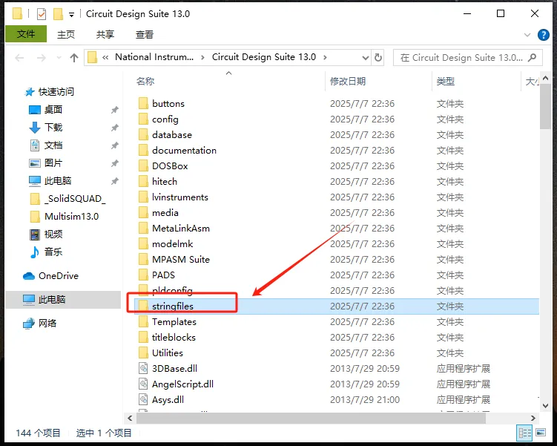Click the search magnifier icon

[x=532, y=58]
